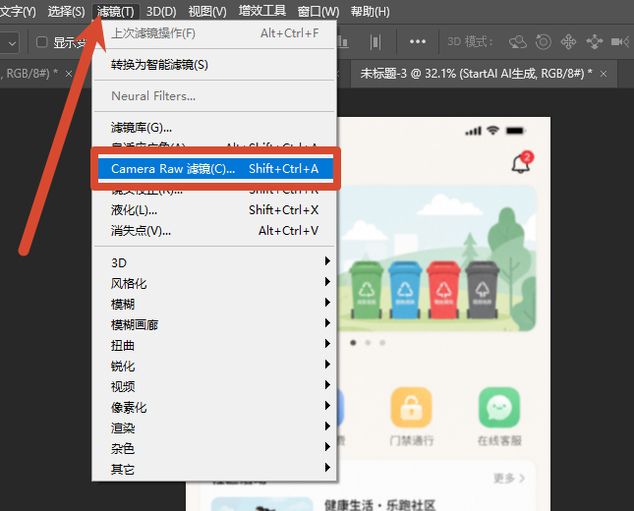Open the 增效工具 menu
Viewport: 634px width, 511px height.
(x=262, y=11)
